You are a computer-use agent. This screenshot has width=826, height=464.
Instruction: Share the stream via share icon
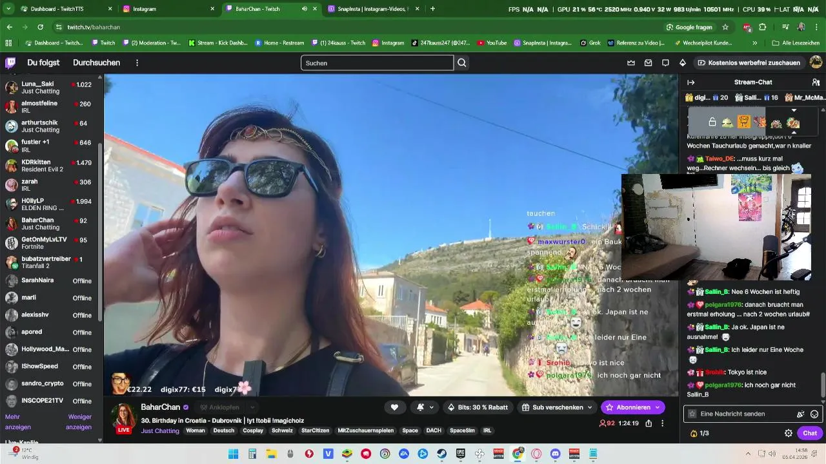tap(649, 423)
